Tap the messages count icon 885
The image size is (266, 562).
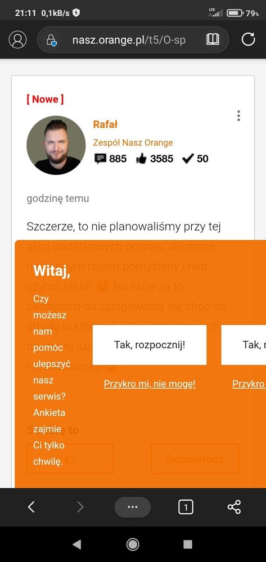coord(100,159)
